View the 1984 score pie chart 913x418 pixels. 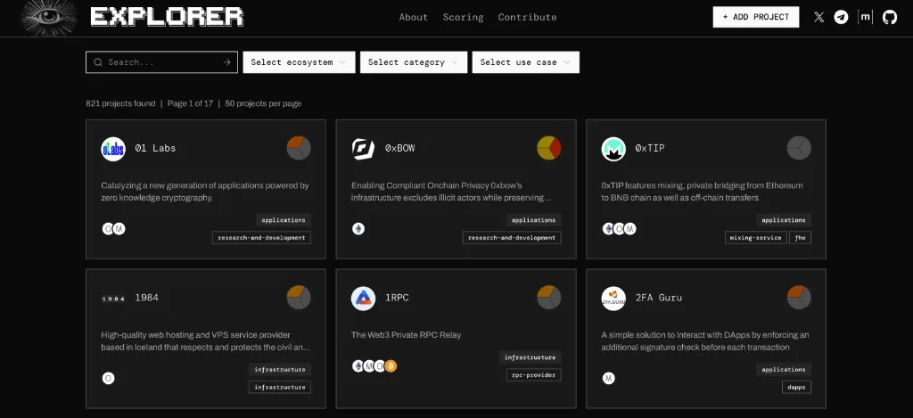click(299, 298)
